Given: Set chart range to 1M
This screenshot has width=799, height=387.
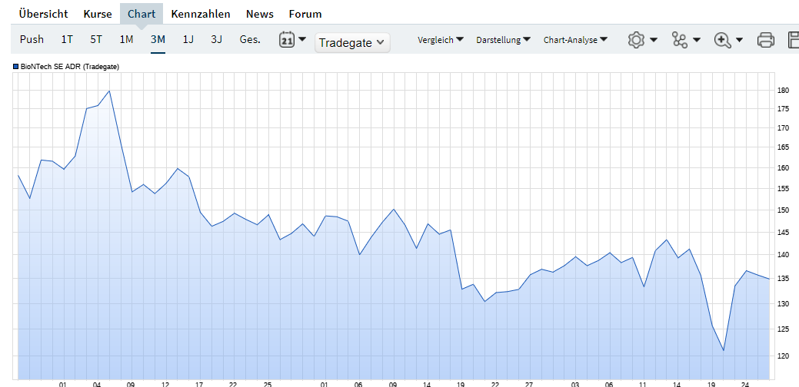Looking at the screenshot, I should coord(126,39).
